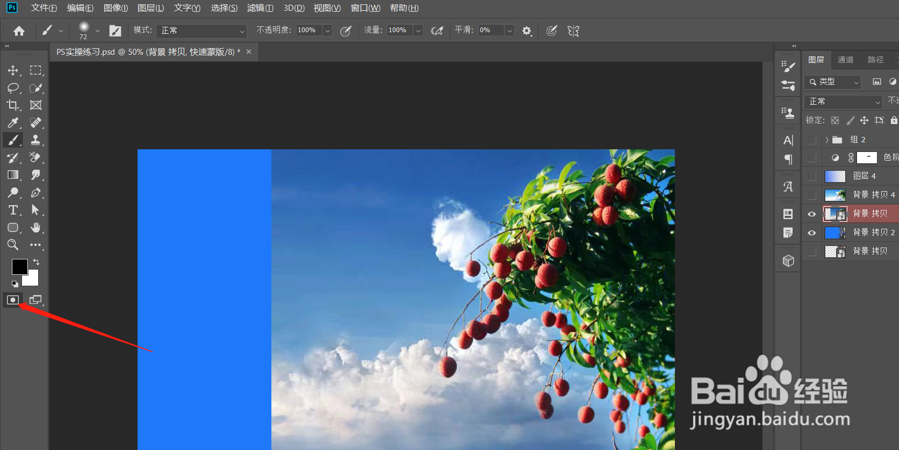Select the Smudge tool
Image resolution: width=899 pixels, height=450 pixels.
point(35,175)
